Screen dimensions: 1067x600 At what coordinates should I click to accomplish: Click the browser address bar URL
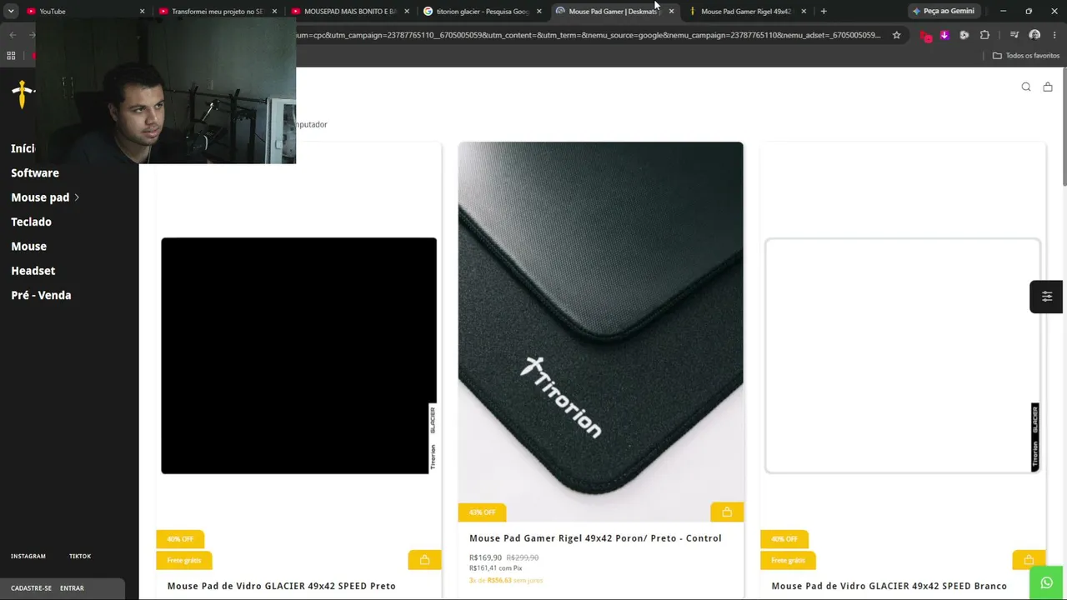588,35
